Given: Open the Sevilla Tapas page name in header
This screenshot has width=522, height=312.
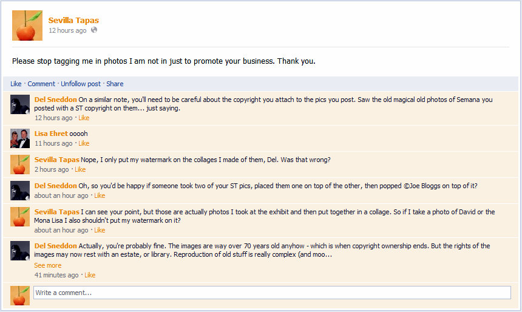Looking at the screenshot, I should pos(73,21).
